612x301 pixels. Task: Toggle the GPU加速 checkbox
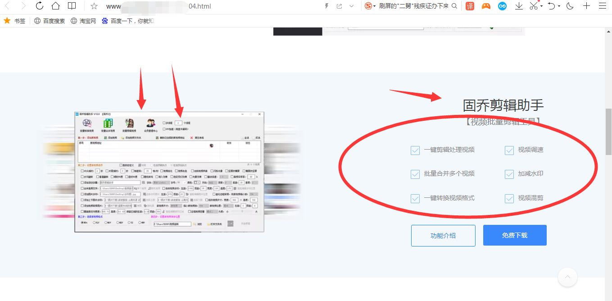coord(164,129)
